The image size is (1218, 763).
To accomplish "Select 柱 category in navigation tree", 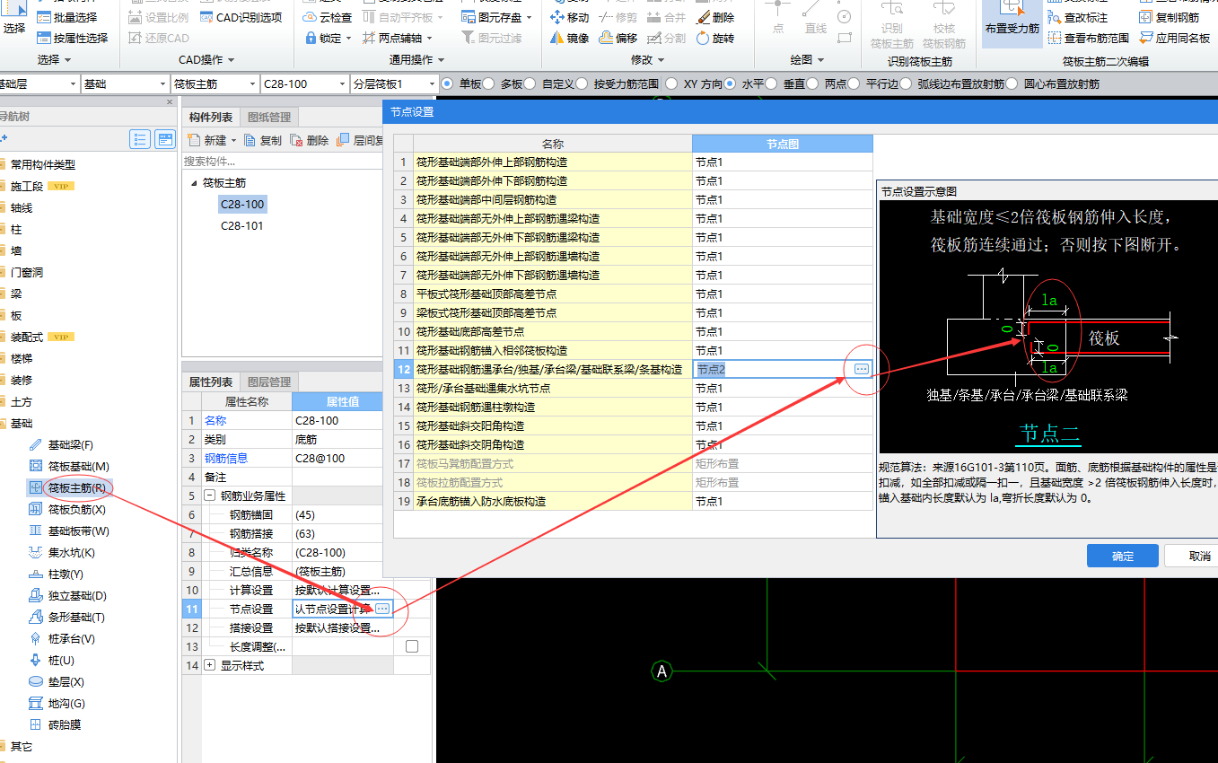I will click(x=16, y=230).
